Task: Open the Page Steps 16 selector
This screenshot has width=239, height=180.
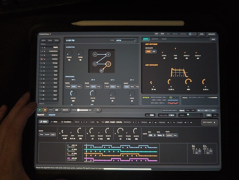Action: coord(172,115)
